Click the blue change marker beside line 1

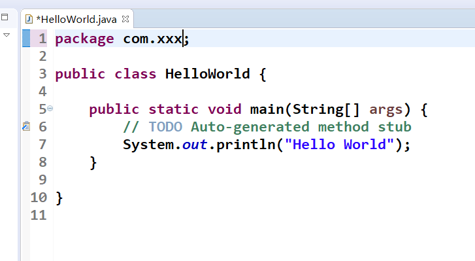26,39
